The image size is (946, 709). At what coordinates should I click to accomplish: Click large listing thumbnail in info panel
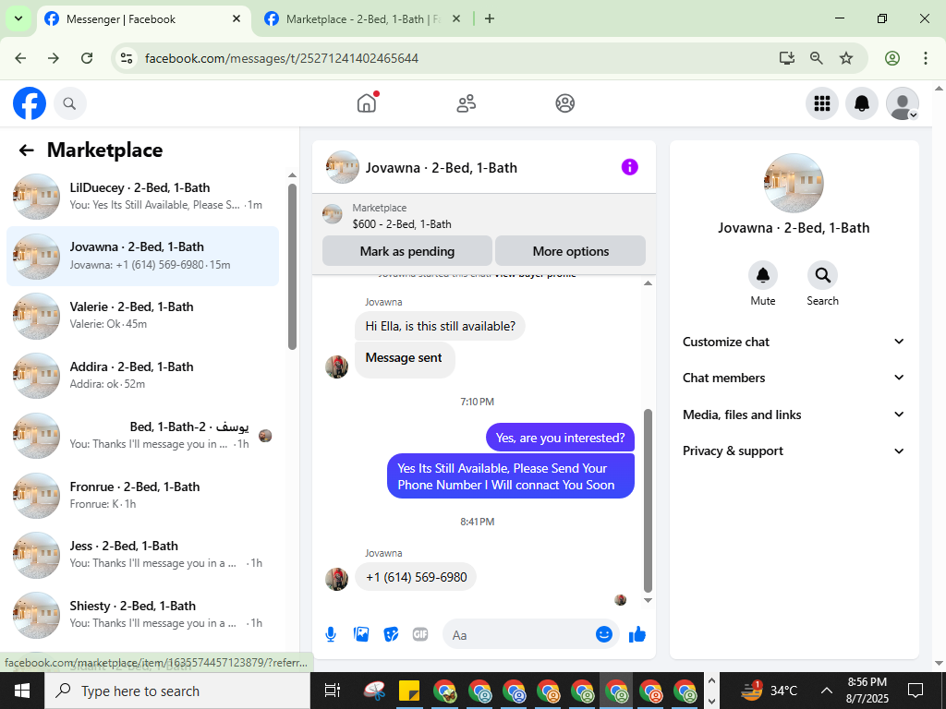794,183
